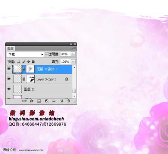168x154 pixels.
Task: Create a new group folder
Action: click(x=54, y=101)
